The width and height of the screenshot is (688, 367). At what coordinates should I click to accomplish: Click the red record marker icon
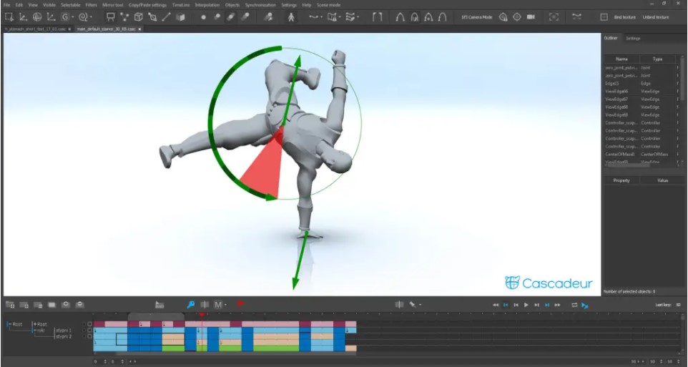[x=240, y=305]
